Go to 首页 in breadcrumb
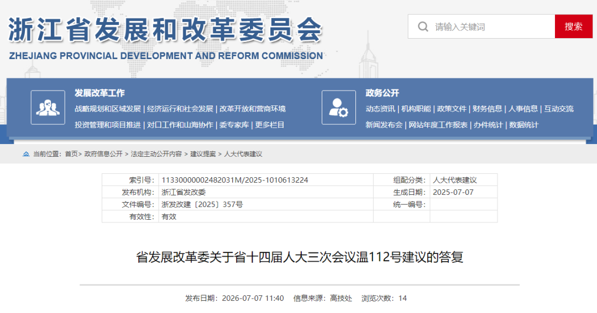Image resolution: width=597 pixels, height=313 pixels. tap(71, 154)
